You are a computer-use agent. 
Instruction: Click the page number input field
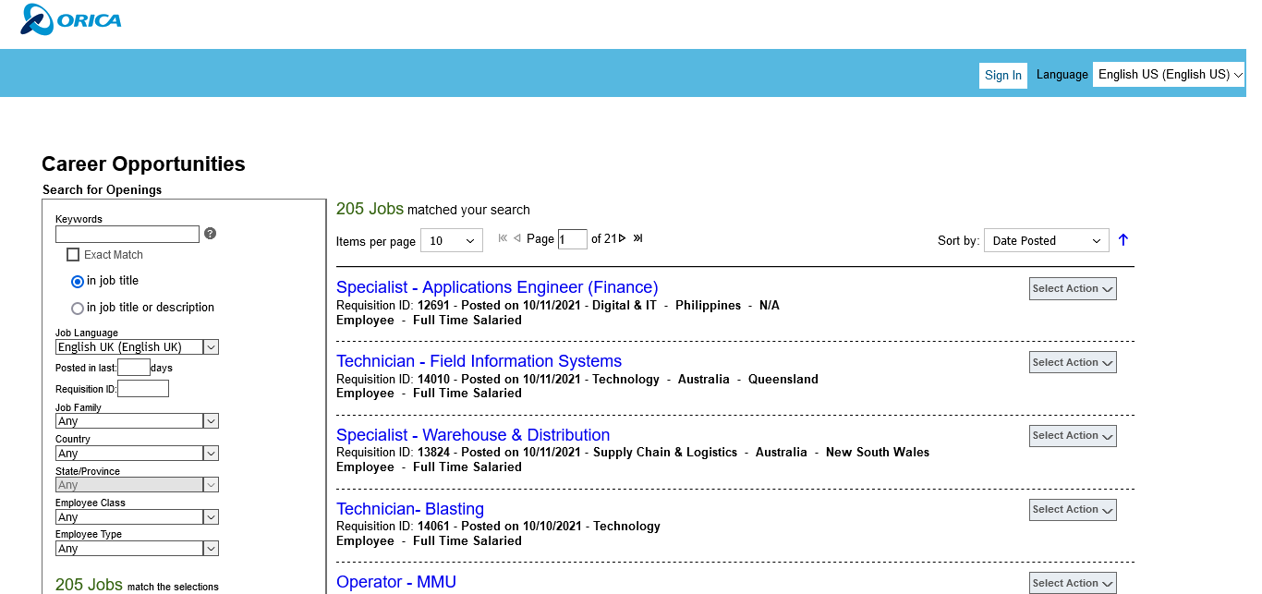572,239
